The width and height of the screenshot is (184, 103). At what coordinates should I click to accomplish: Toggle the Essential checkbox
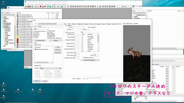pyautogui.click(x=34, y=33)
